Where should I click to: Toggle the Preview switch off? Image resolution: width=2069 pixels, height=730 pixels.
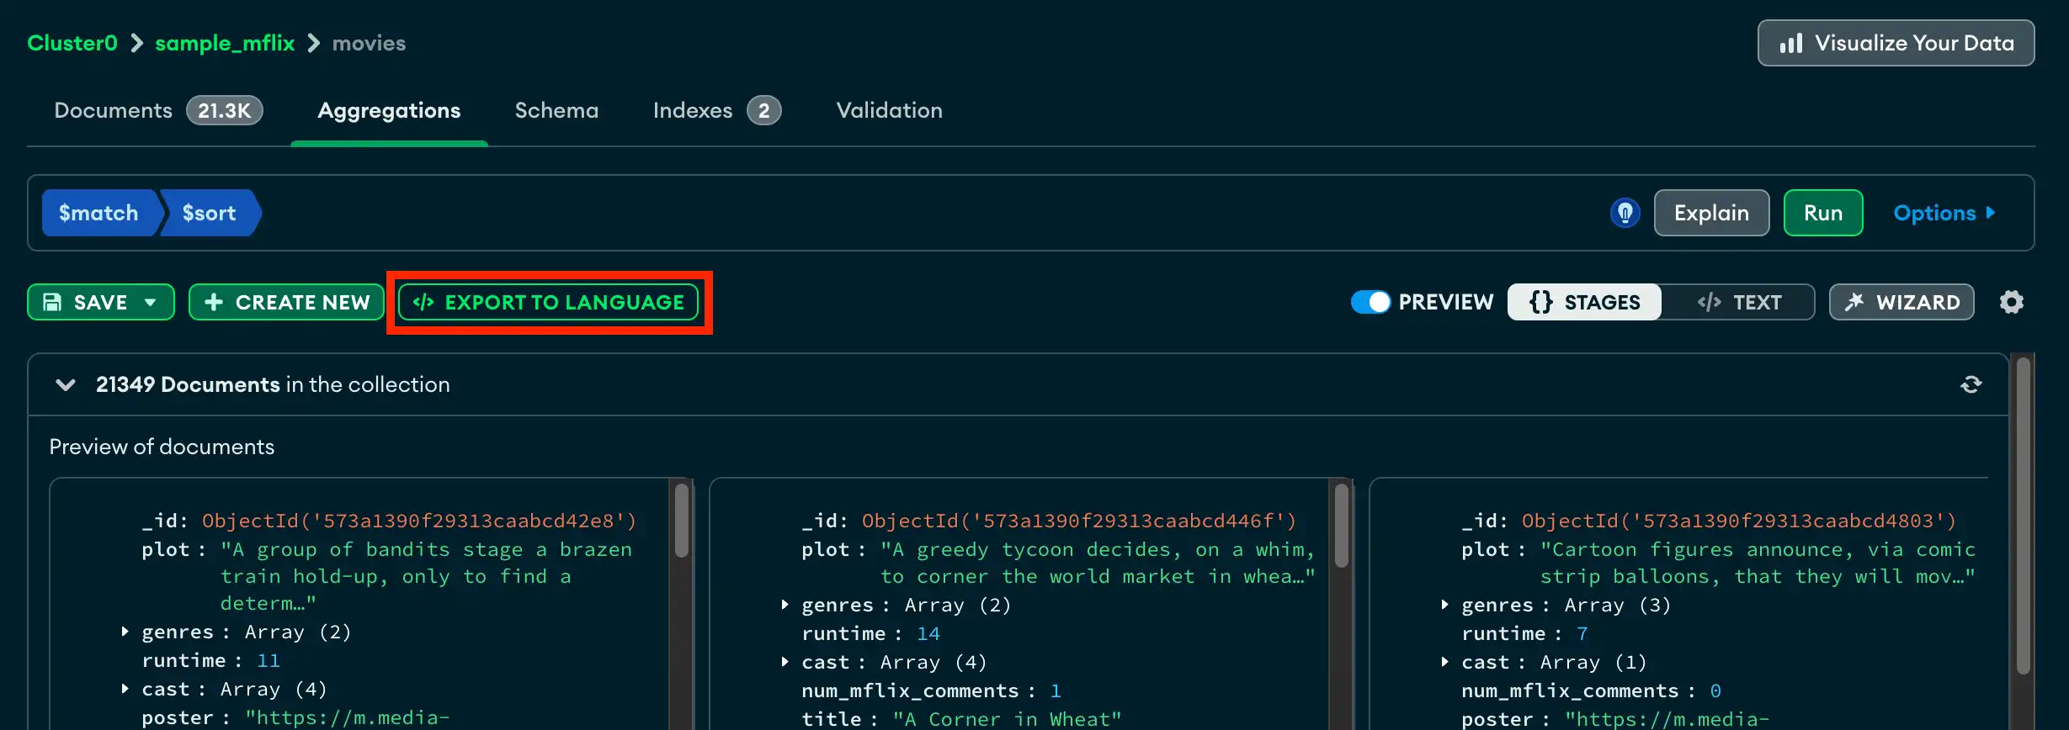click(1370, 302)
